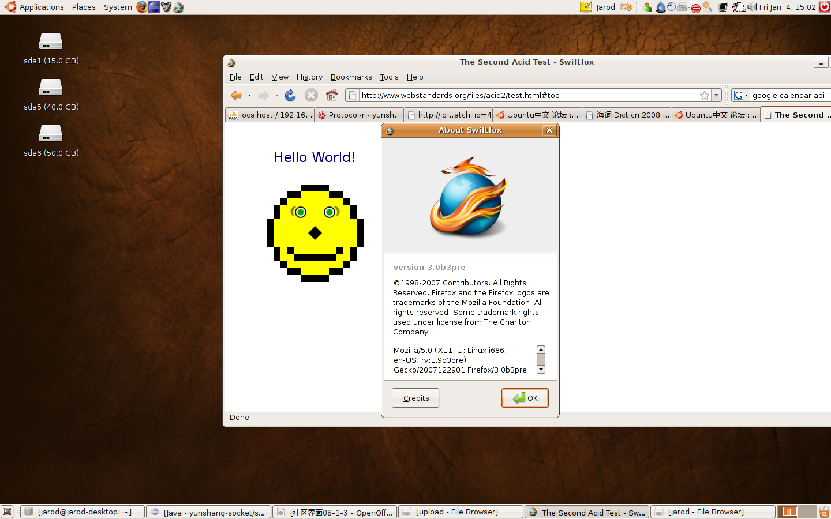Open the search magnifier tray icon

(x=707, y=7)
